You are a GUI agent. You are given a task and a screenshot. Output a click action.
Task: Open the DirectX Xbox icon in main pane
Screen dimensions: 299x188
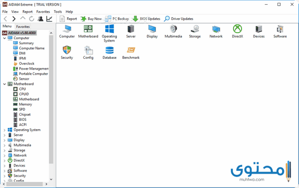[237, 31]
